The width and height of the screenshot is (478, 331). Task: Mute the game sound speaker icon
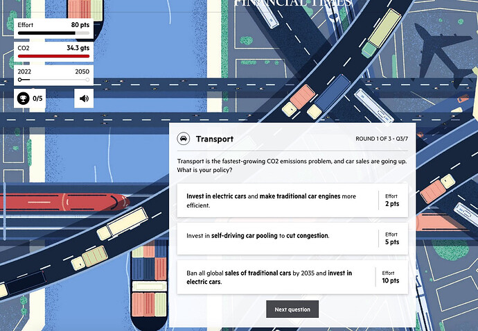coord(84,99)
